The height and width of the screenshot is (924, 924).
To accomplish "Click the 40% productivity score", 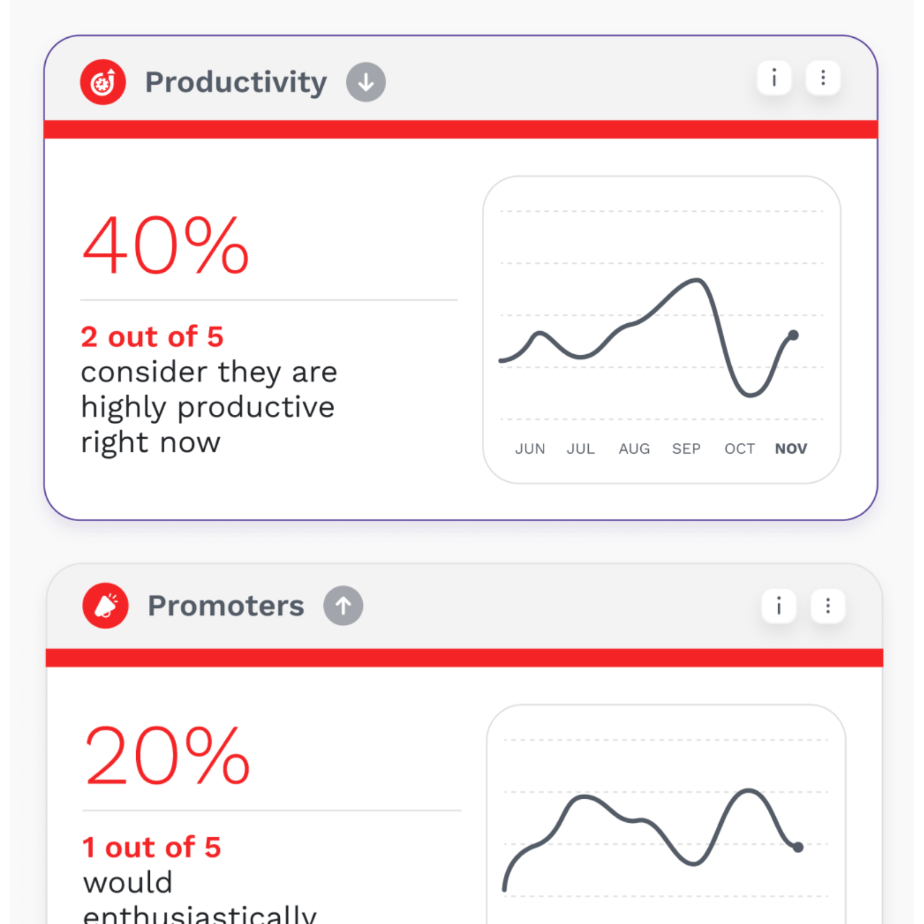I will pos(165,246).
